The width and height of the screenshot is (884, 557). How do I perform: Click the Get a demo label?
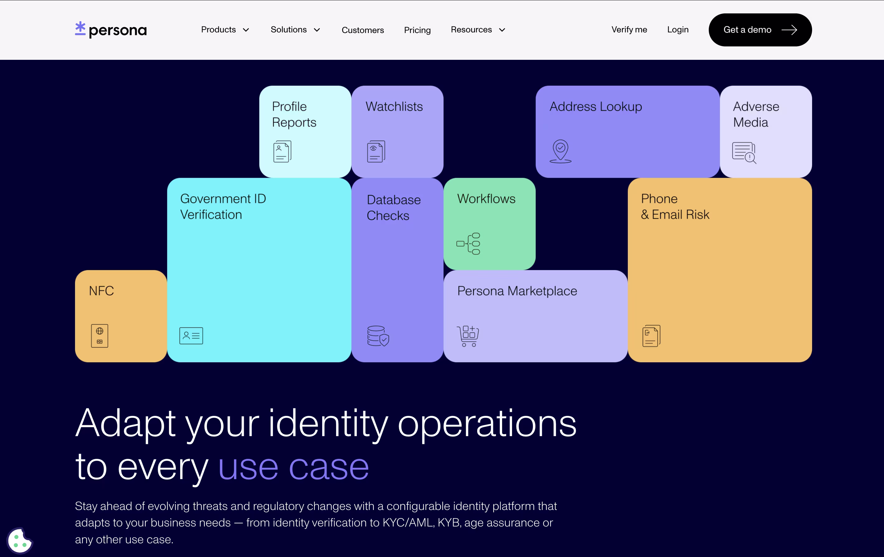[747, 30]
